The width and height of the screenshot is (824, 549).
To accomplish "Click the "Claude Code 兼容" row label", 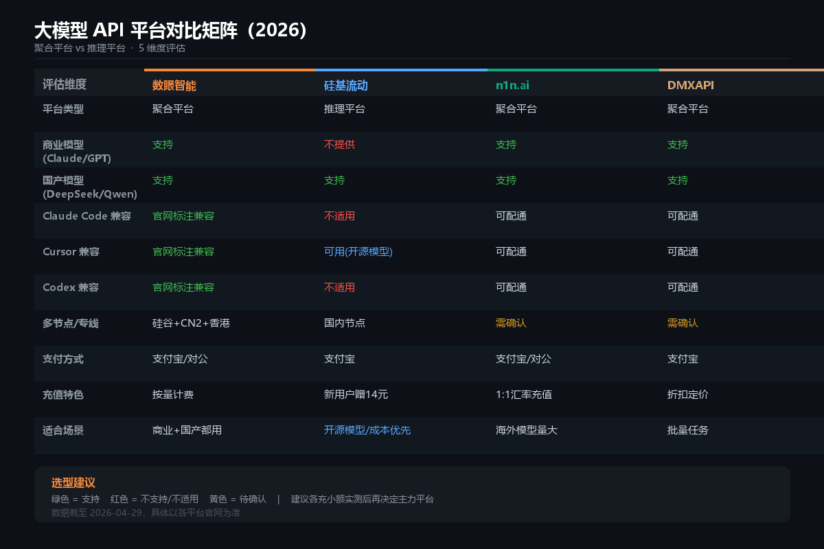I will (87, 215).
